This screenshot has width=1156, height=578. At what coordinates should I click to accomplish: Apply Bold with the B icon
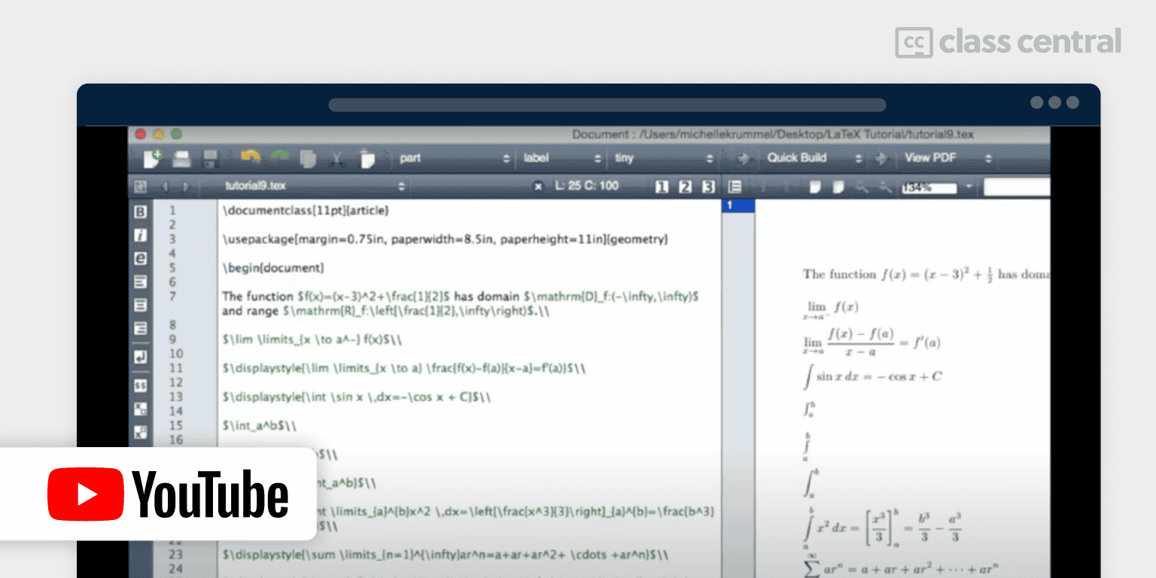pos(140,213)
